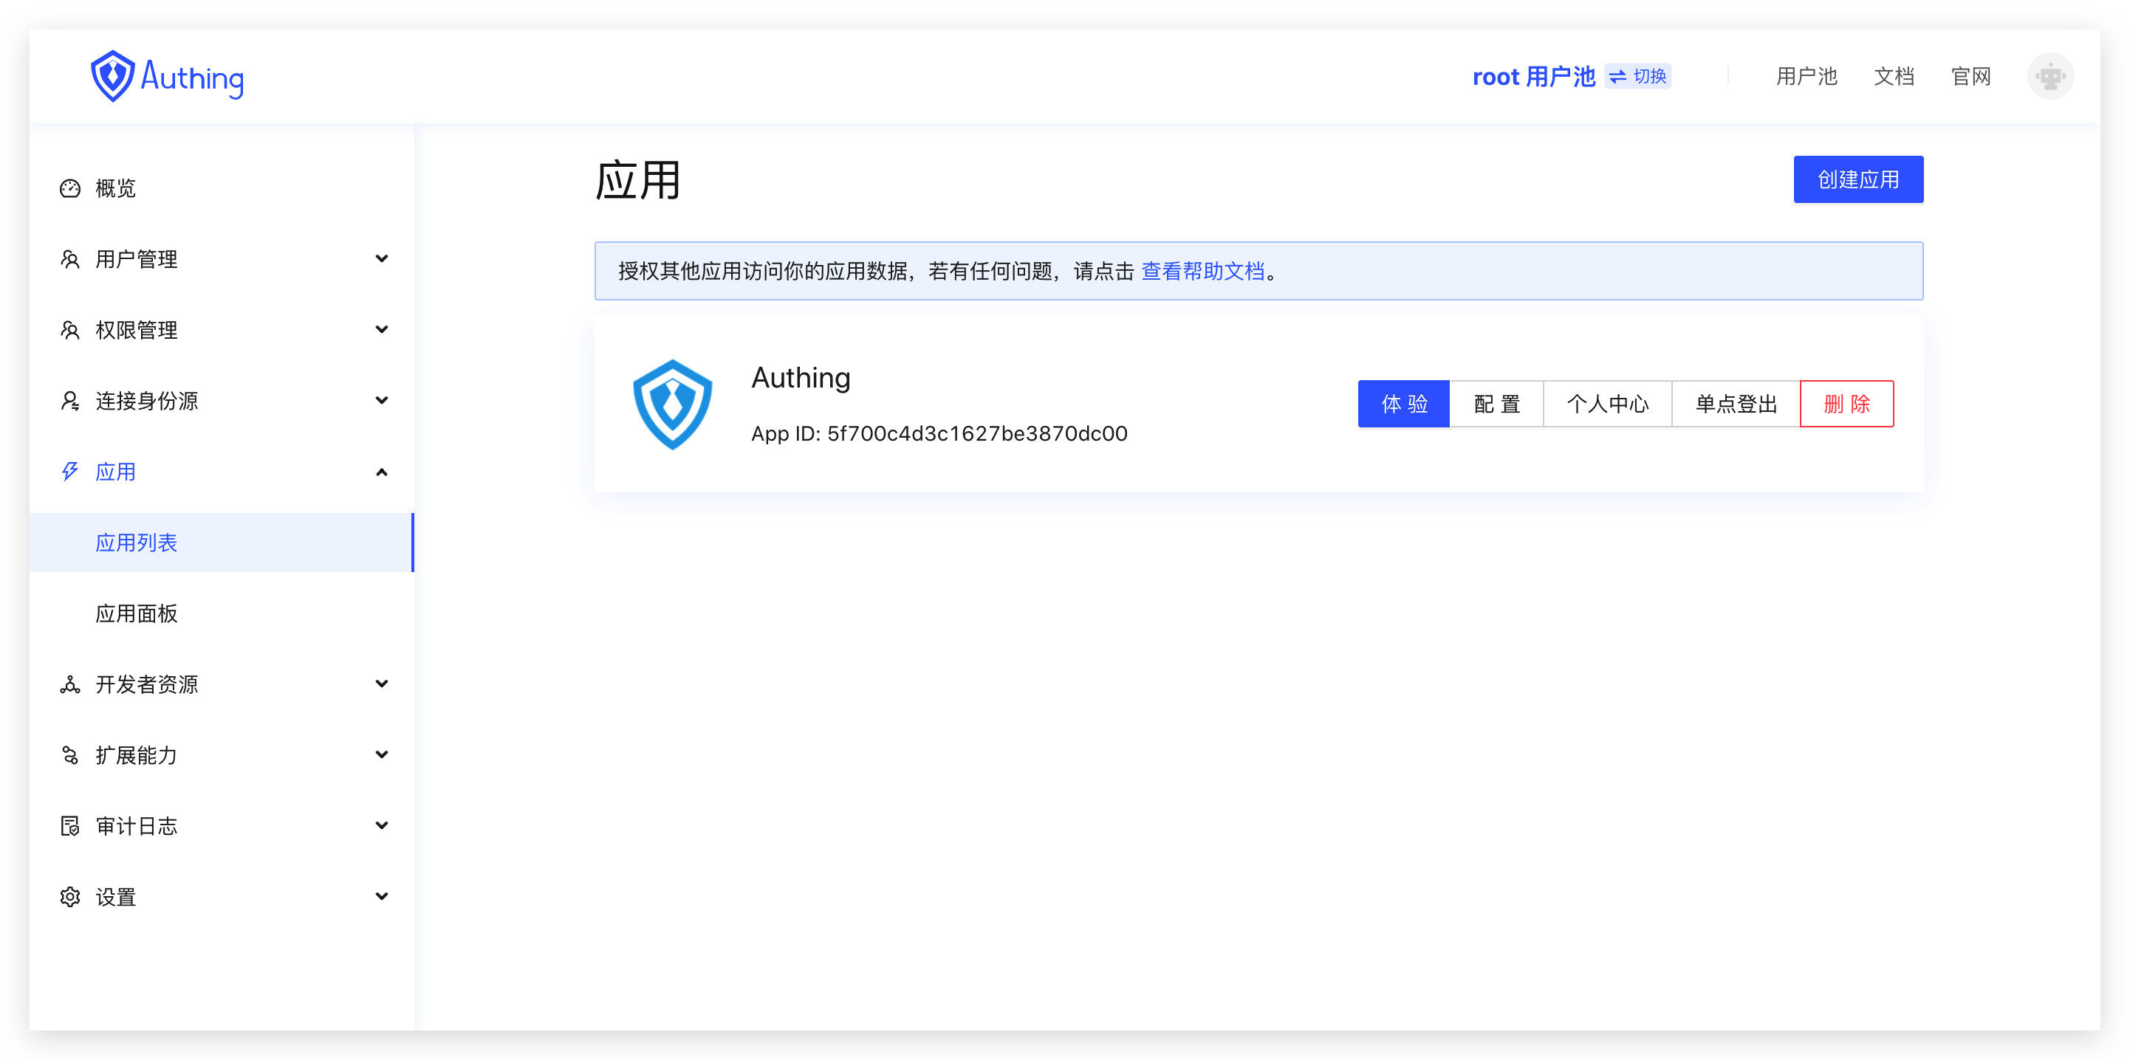Expand the 扩展能力 chevron
Viewport: 2130px width, 1060px height.
pyautogui.click(x=381, y=755)
